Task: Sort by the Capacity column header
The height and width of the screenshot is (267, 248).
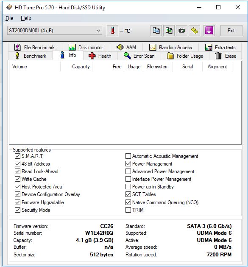Action: (76, 67)
